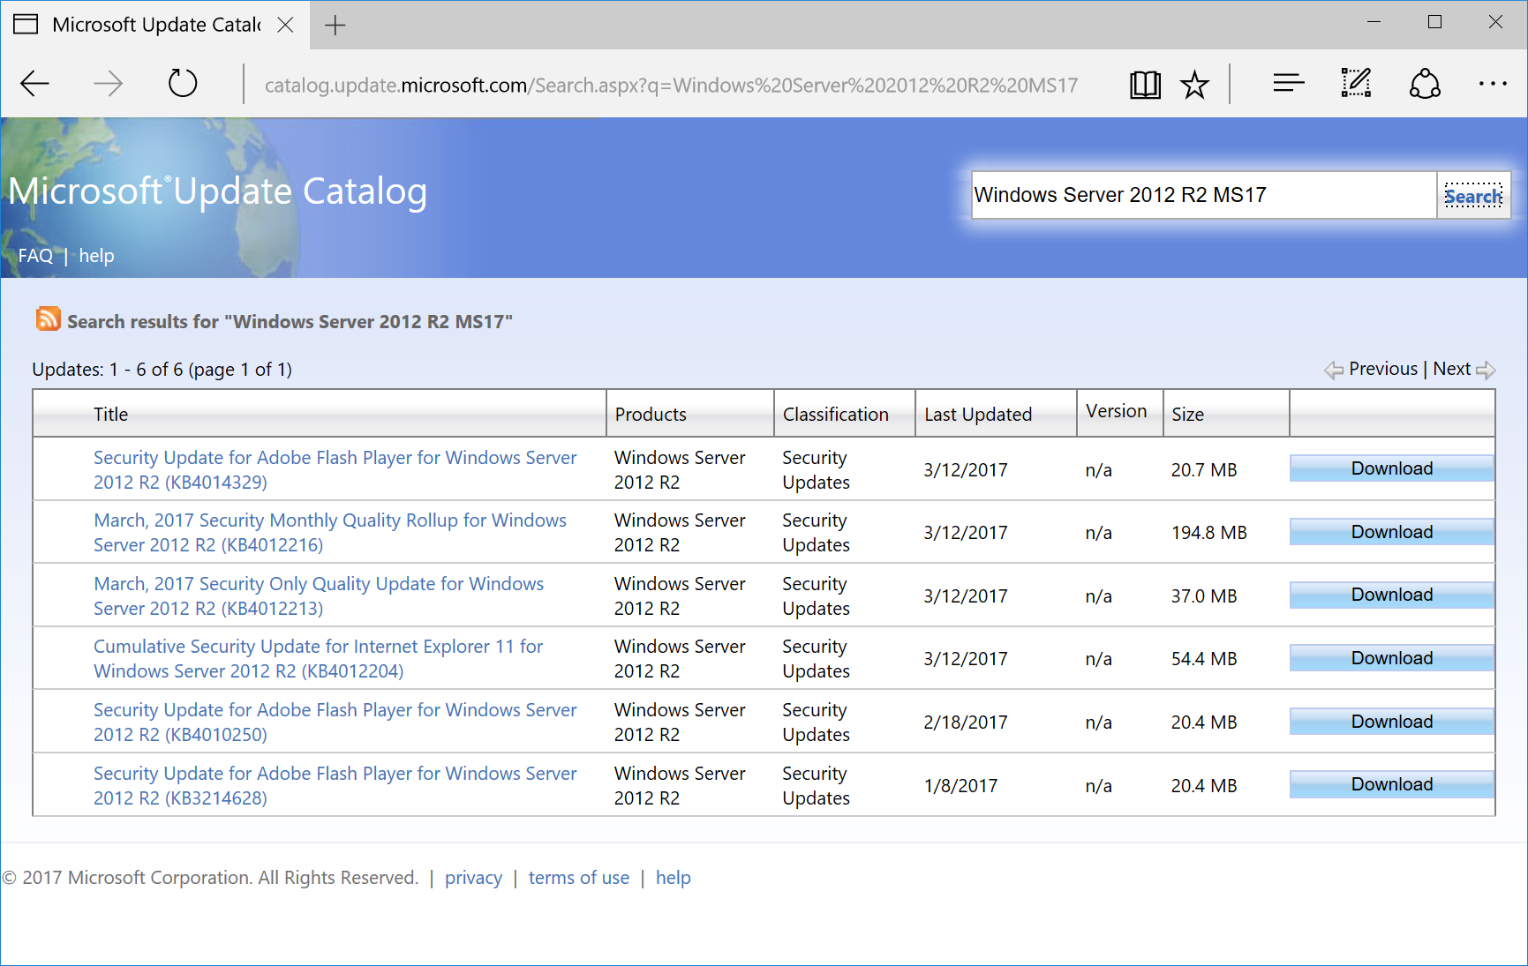The image size is (1528, 966).
Task: Add page to favorites with star icon
Action: 1194,85
